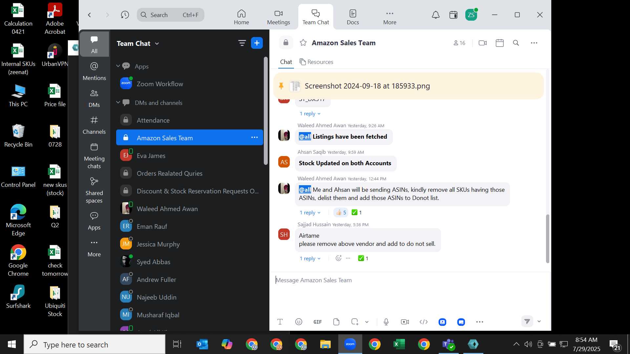630x354 pixels.
Task: Click the filter icon in Team Chat panel
Action: pyautogui.click(x=242, y=43)
